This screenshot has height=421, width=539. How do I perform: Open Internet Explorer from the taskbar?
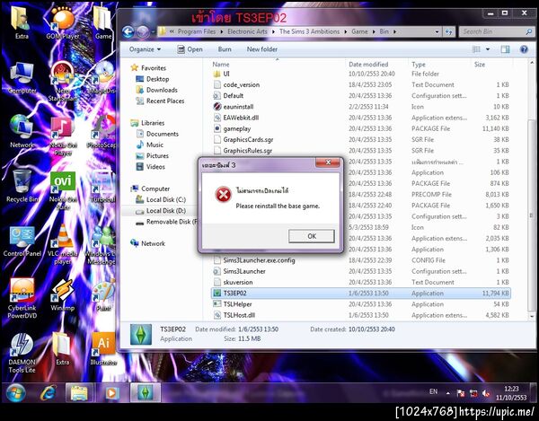pos(49,393)
